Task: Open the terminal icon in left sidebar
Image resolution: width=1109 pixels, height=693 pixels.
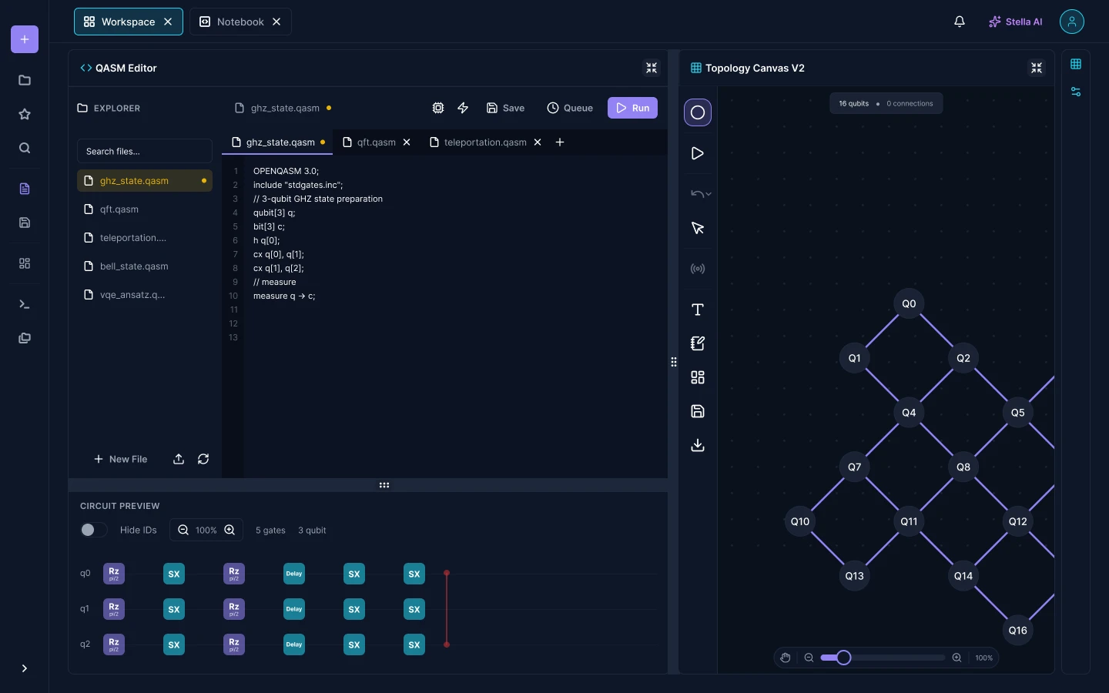Action: [25, 304]
